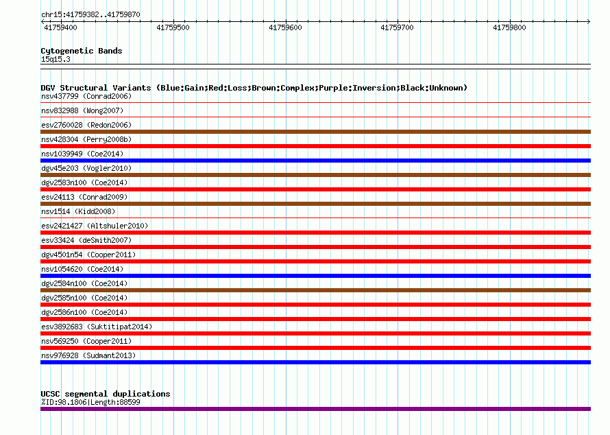Select label dgv2585n100 (Coe2014)
The width and height of the screenshot is (610, 435).
(84, 298)
